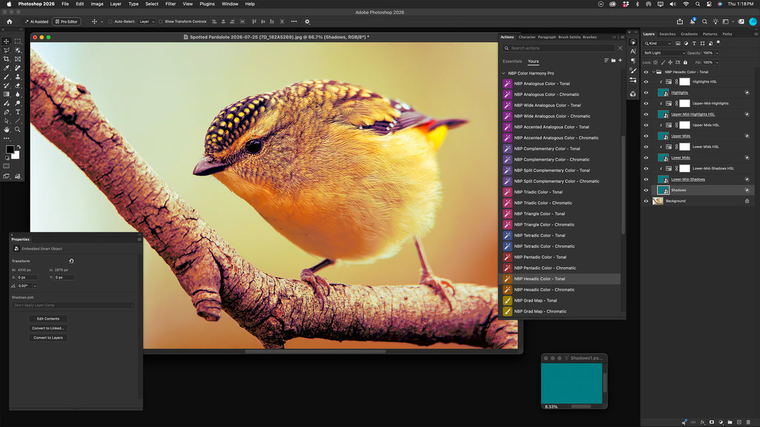Screen dimensions: 760x427
Task: Select the Eraser tool
Action: (x=18, y=85)
